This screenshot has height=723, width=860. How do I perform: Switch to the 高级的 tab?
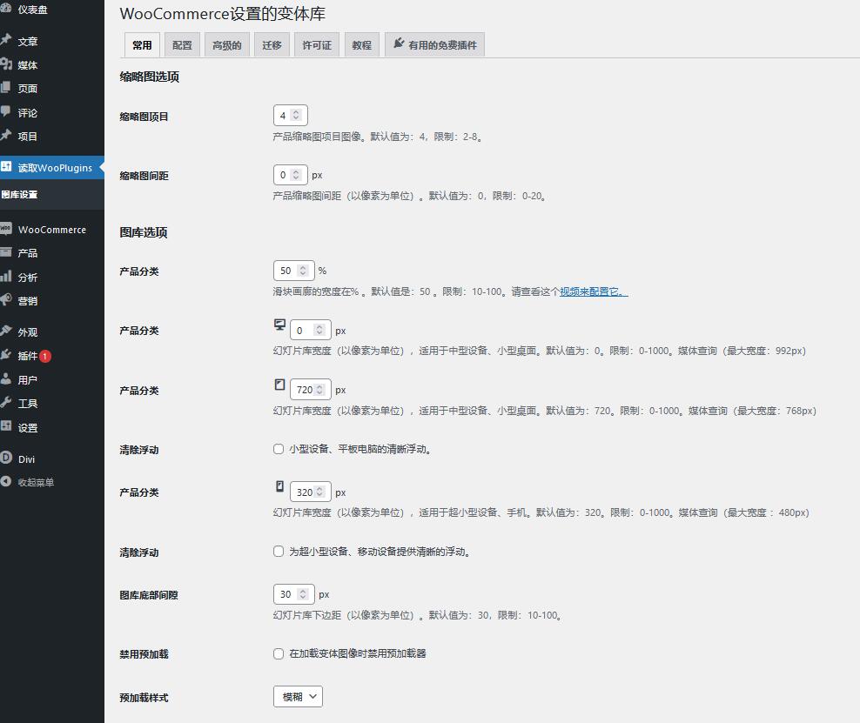coord(227,45)
